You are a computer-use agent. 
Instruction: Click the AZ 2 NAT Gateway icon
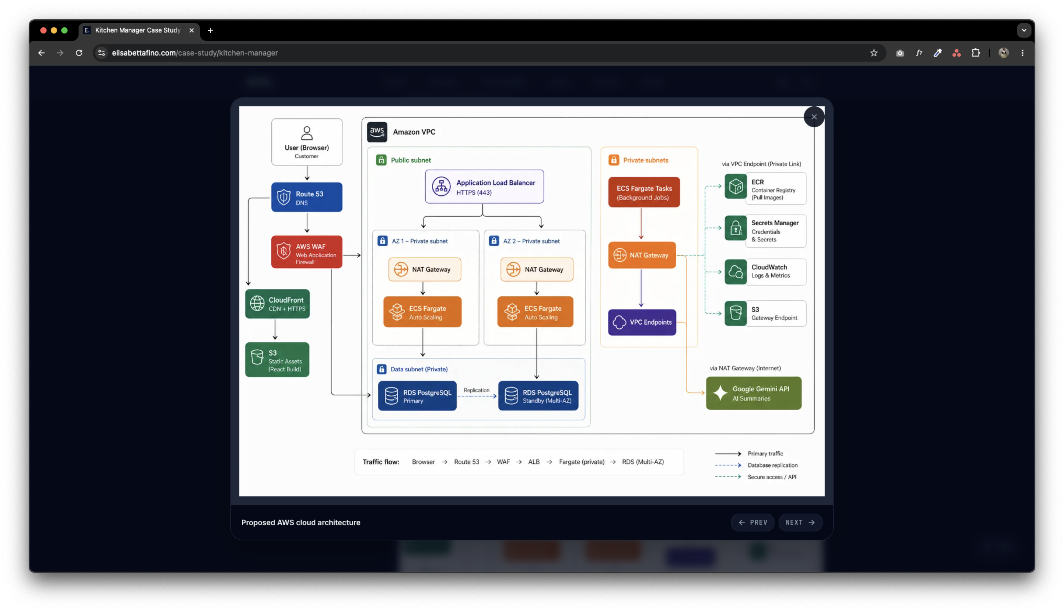(x=513, y=269)
